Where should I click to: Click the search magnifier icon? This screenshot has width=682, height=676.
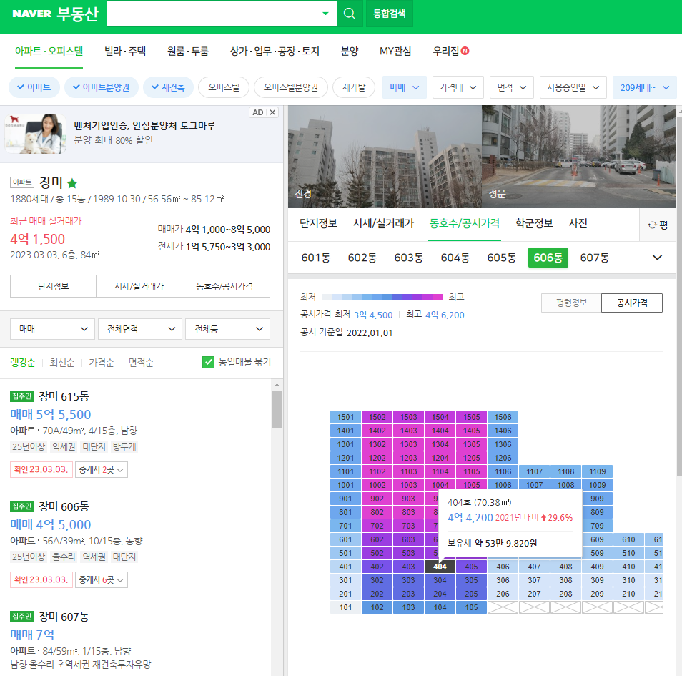click(350, 14)
